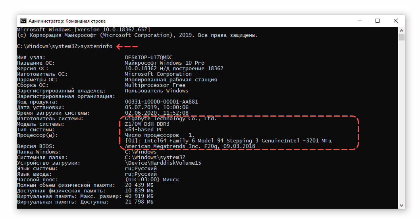This screenshot has width=420, height=219.
Task: Click 'ru;Русский' on Язык ввода row
Action: coord(141,174)
